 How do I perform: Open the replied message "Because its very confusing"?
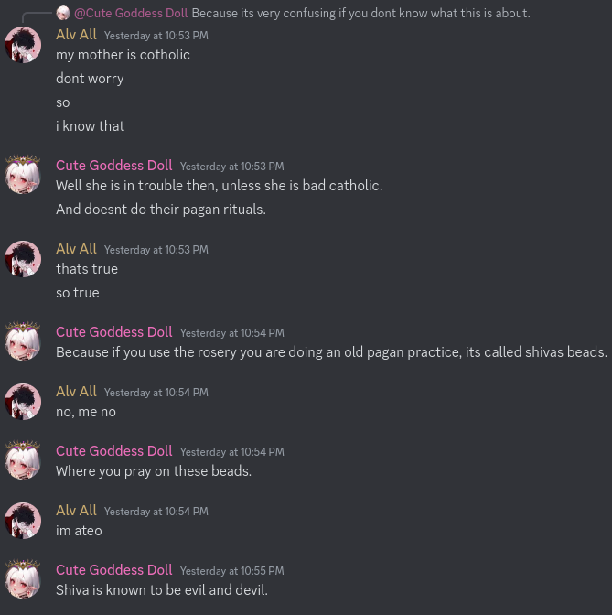[x=360, y=14]
